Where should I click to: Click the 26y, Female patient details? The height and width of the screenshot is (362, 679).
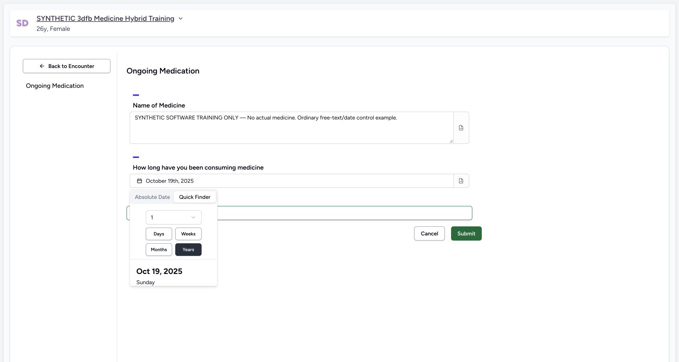53,29
